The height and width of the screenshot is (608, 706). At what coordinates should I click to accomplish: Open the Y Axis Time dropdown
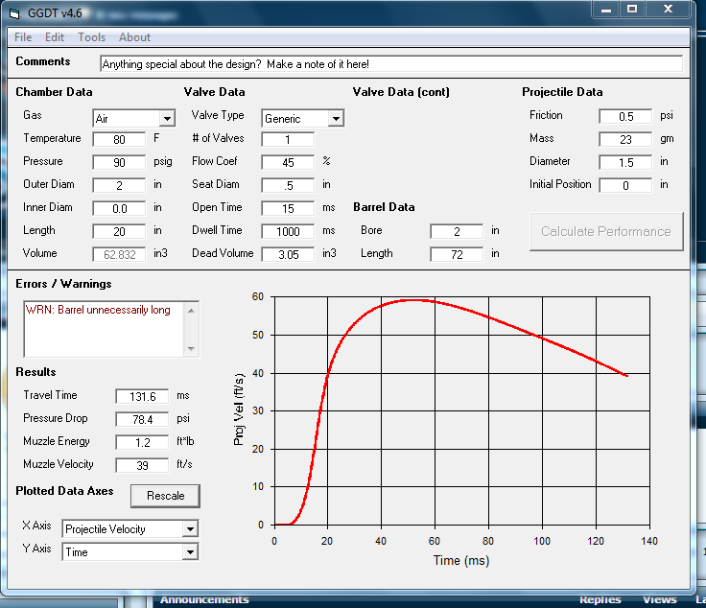[190, 552]
